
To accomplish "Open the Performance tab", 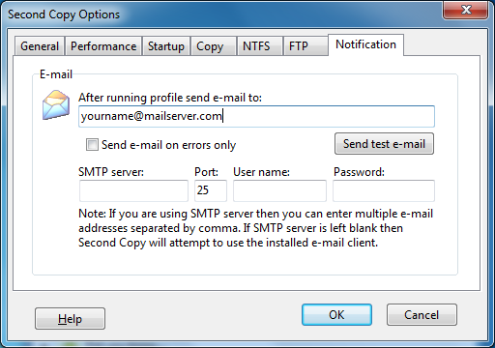I will point(103,46).
